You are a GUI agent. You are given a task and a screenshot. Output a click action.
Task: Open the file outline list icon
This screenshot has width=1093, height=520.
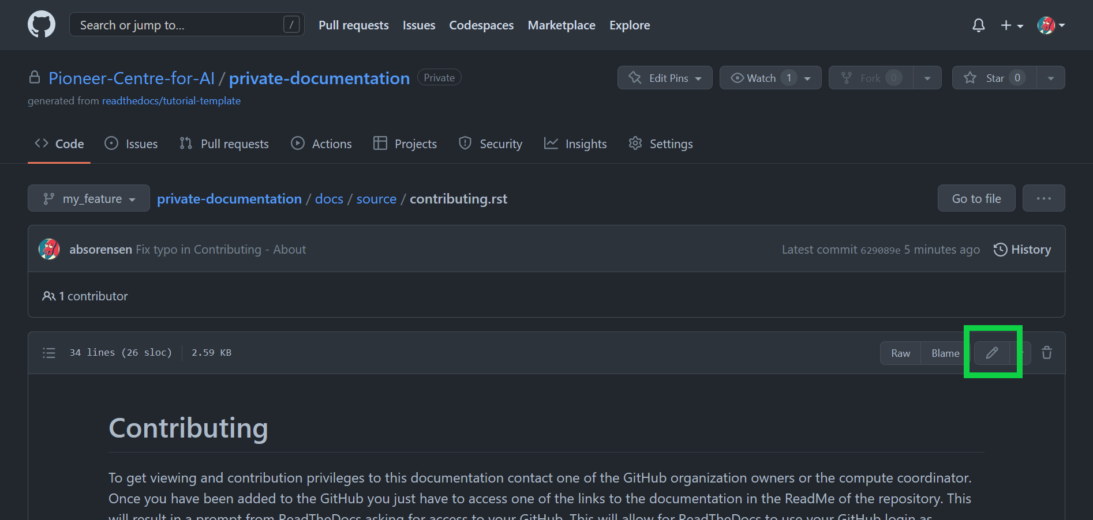49,353
